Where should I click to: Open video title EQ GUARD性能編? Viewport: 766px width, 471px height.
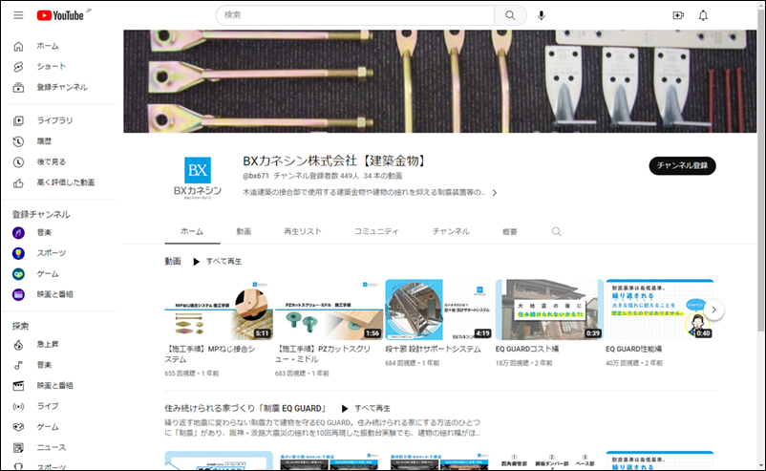[x=633, y=350]
